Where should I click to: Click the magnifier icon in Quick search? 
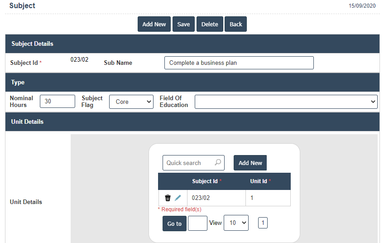pyautogui.click(x=218, y=163)
